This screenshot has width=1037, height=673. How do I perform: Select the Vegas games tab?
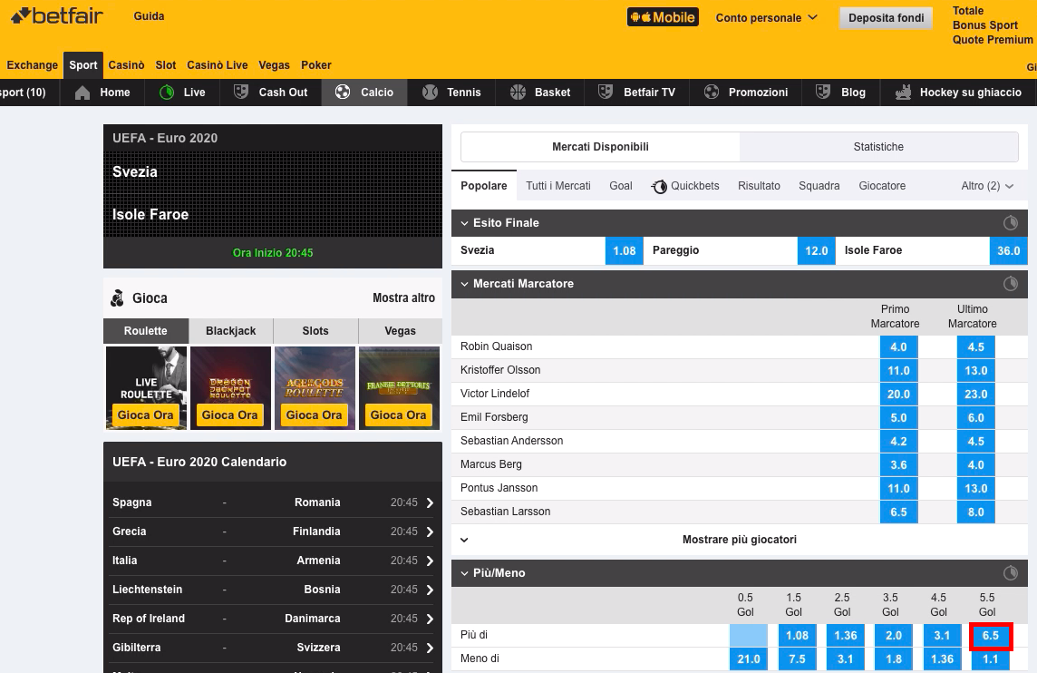(400, 331)
